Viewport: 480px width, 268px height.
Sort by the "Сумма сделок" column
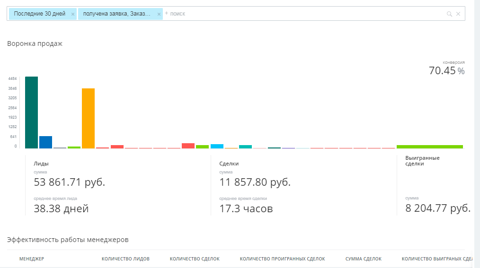tap(363, 259)
